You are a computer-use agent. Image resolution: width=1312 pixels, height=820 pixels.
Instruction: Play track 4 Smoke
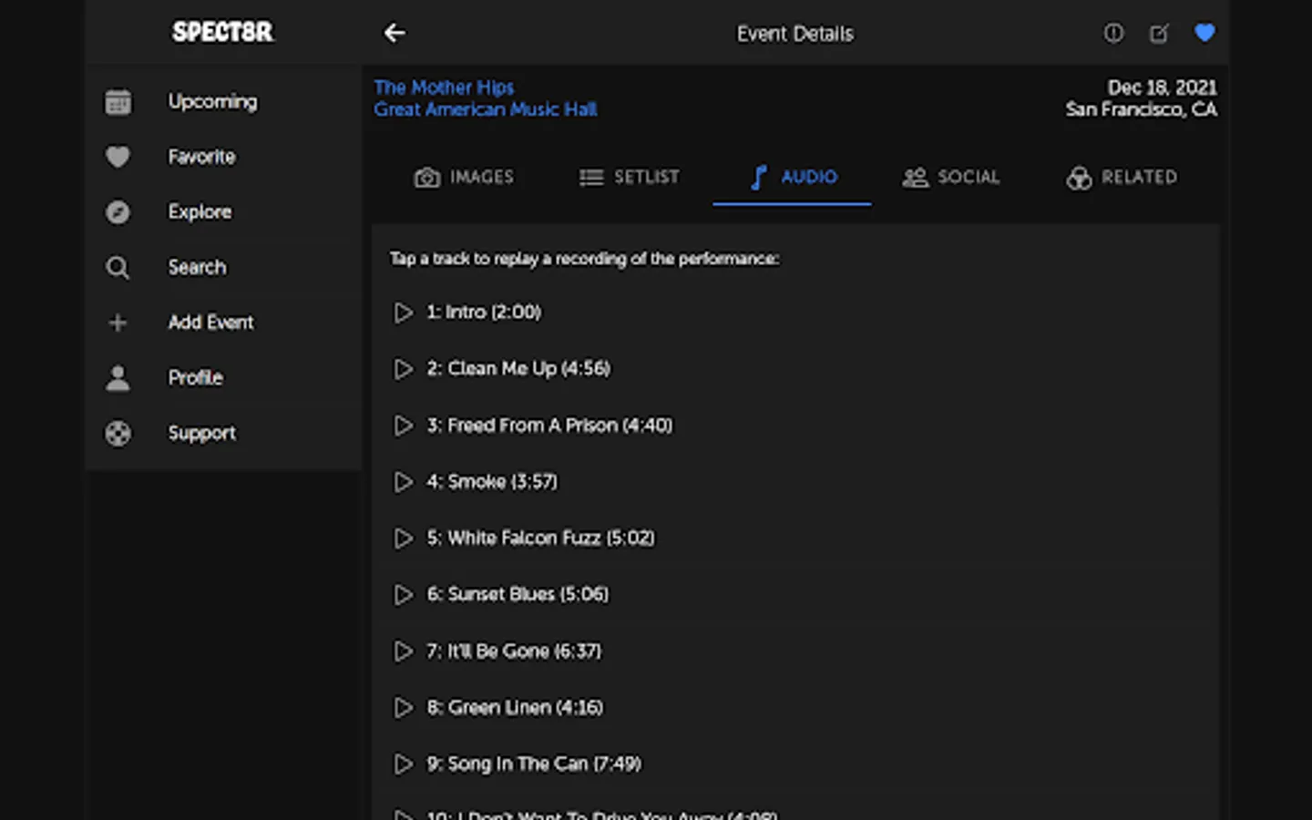pyautogui.click(x=403, y=482)
